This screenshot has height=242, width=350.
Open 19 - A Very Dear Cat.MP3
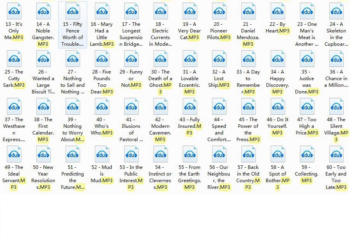189,11
